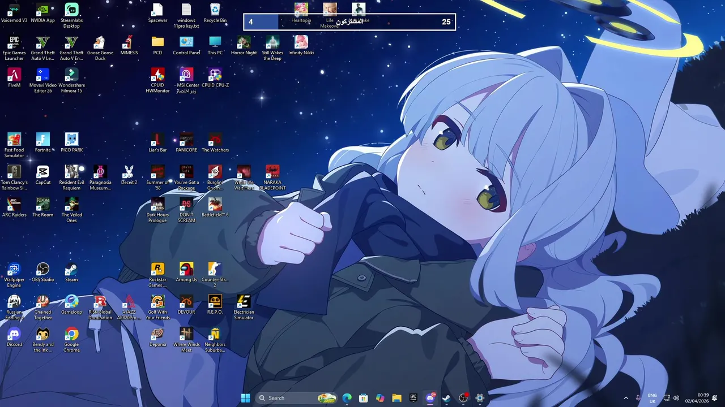Select the OBS Studio desktop icon
The image size is (725, 407).
pyautogui.click(x=43, y=272)
